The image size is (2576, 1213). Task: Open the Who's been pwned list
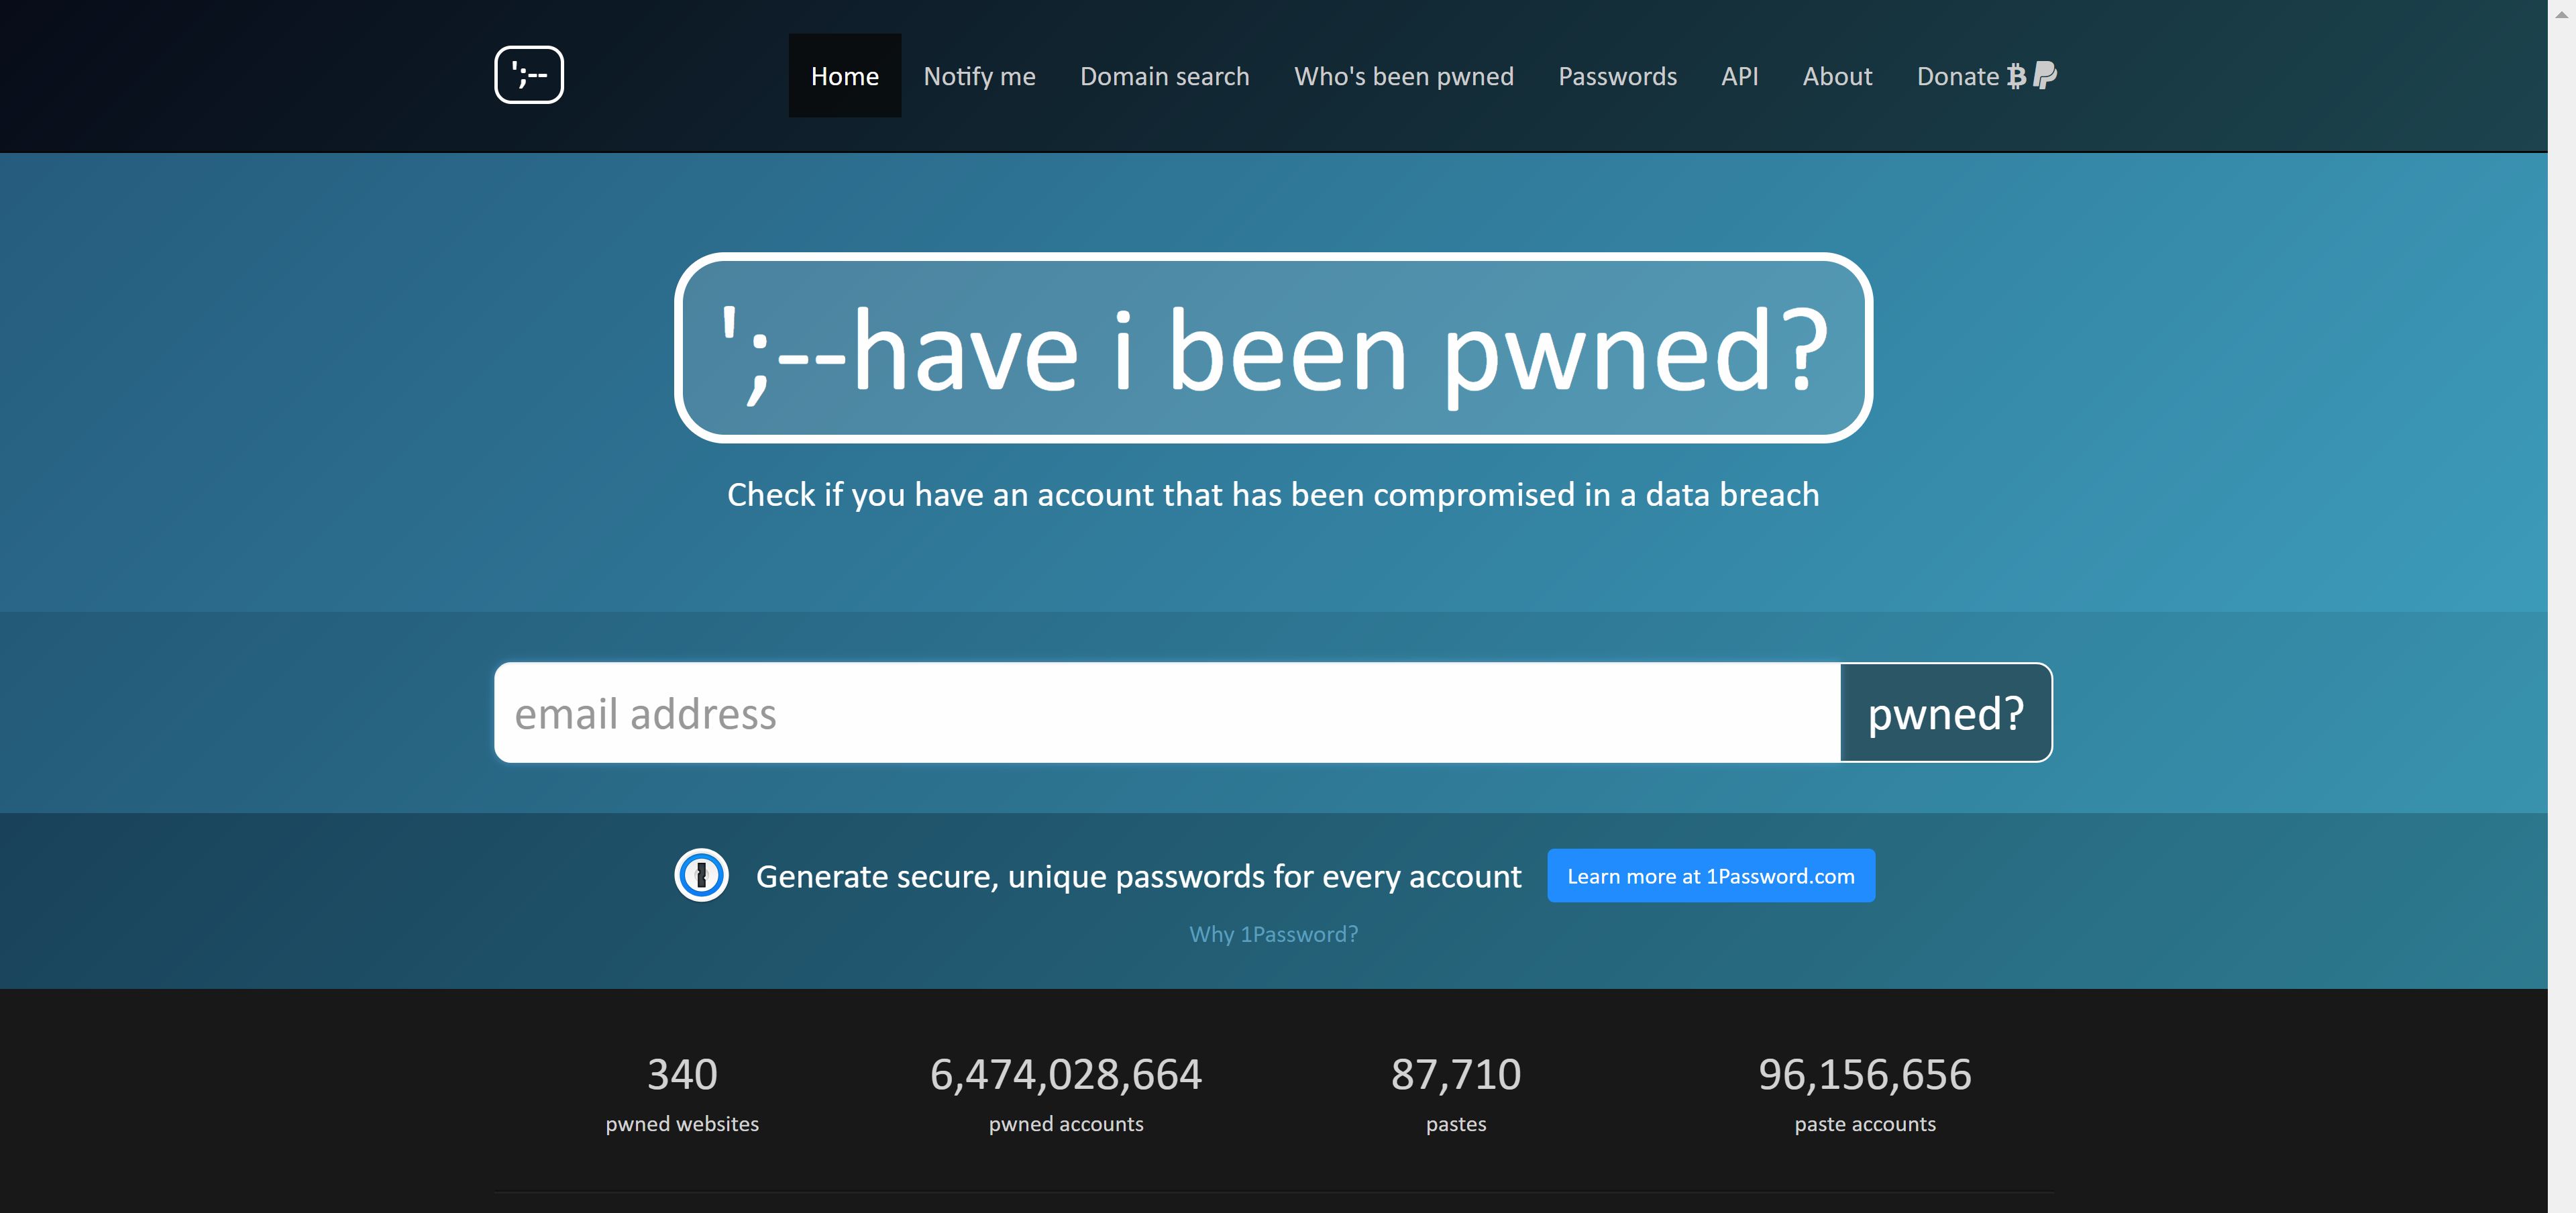(x=1404, y=75)
